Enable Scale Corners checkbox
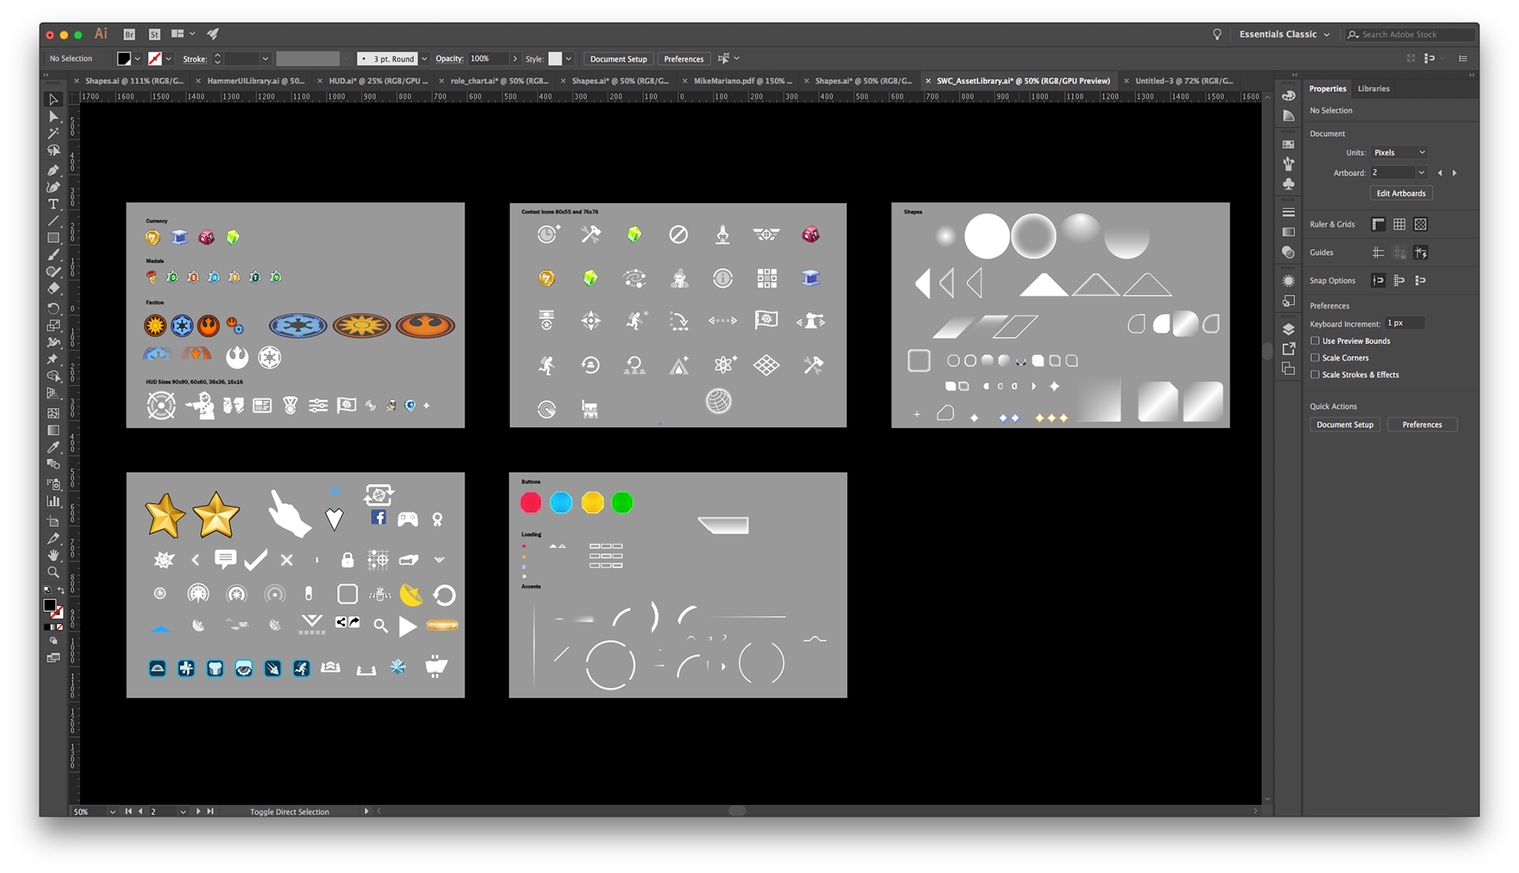Screen dimensions: 1519x873 (x=1315, y=357)
